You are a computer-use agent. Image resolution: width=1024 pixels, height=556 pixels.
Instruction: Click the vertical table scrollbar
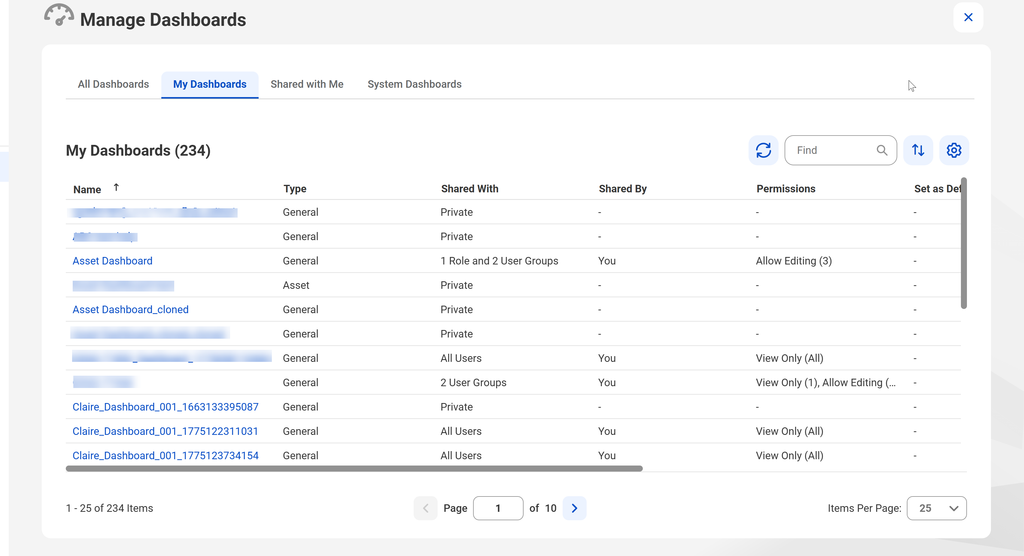click(x=964, y=243)
